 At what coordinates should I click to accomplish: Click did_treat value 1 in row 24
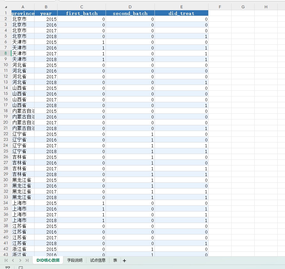tap(182, 146)
